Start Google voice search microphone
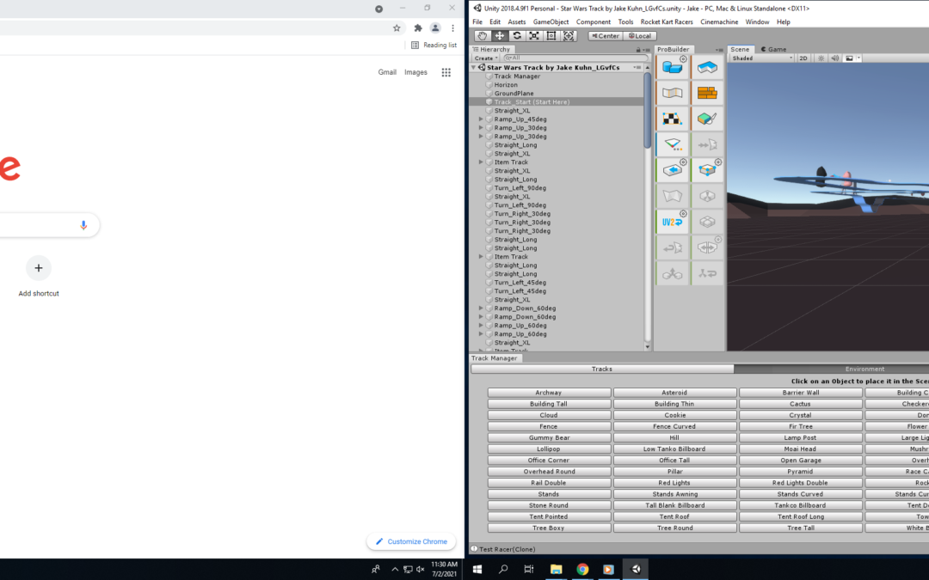The image size is (929, 580). click(83, 225)
